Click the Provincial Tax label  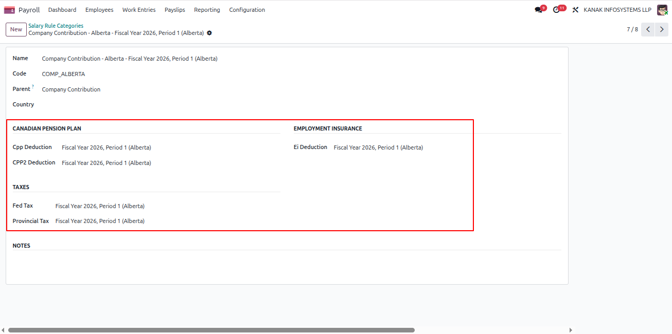click(31, 221)
